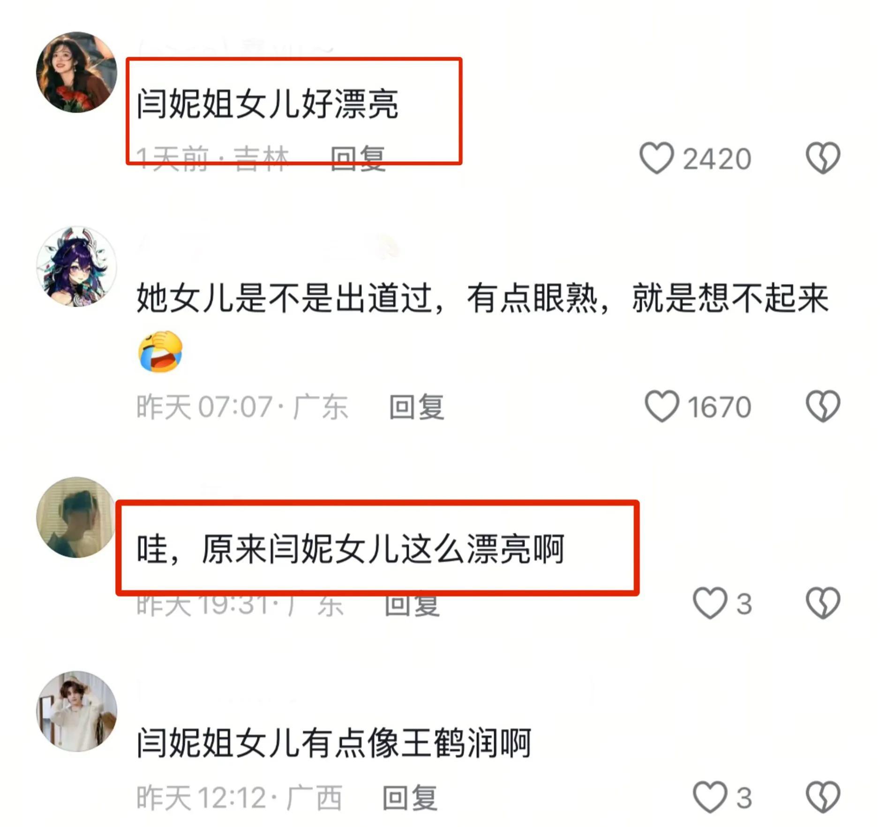Screen dimensions: 880x827
Task: Open the woman-with-flowers avatar profile
Action: [x=76, y=72]
